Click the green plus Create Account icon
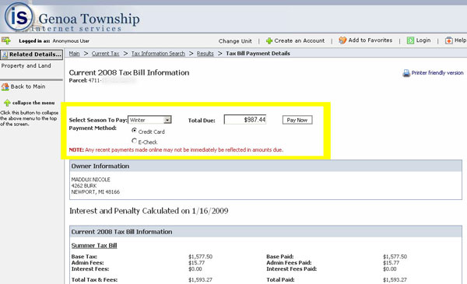 coord(269,40)
